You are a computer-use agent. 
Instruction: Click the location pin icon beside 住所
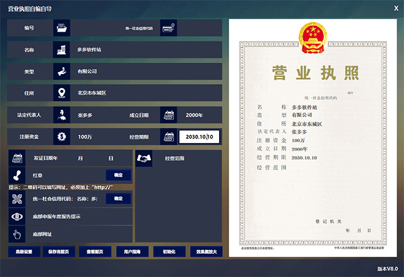tap(62, 93)
